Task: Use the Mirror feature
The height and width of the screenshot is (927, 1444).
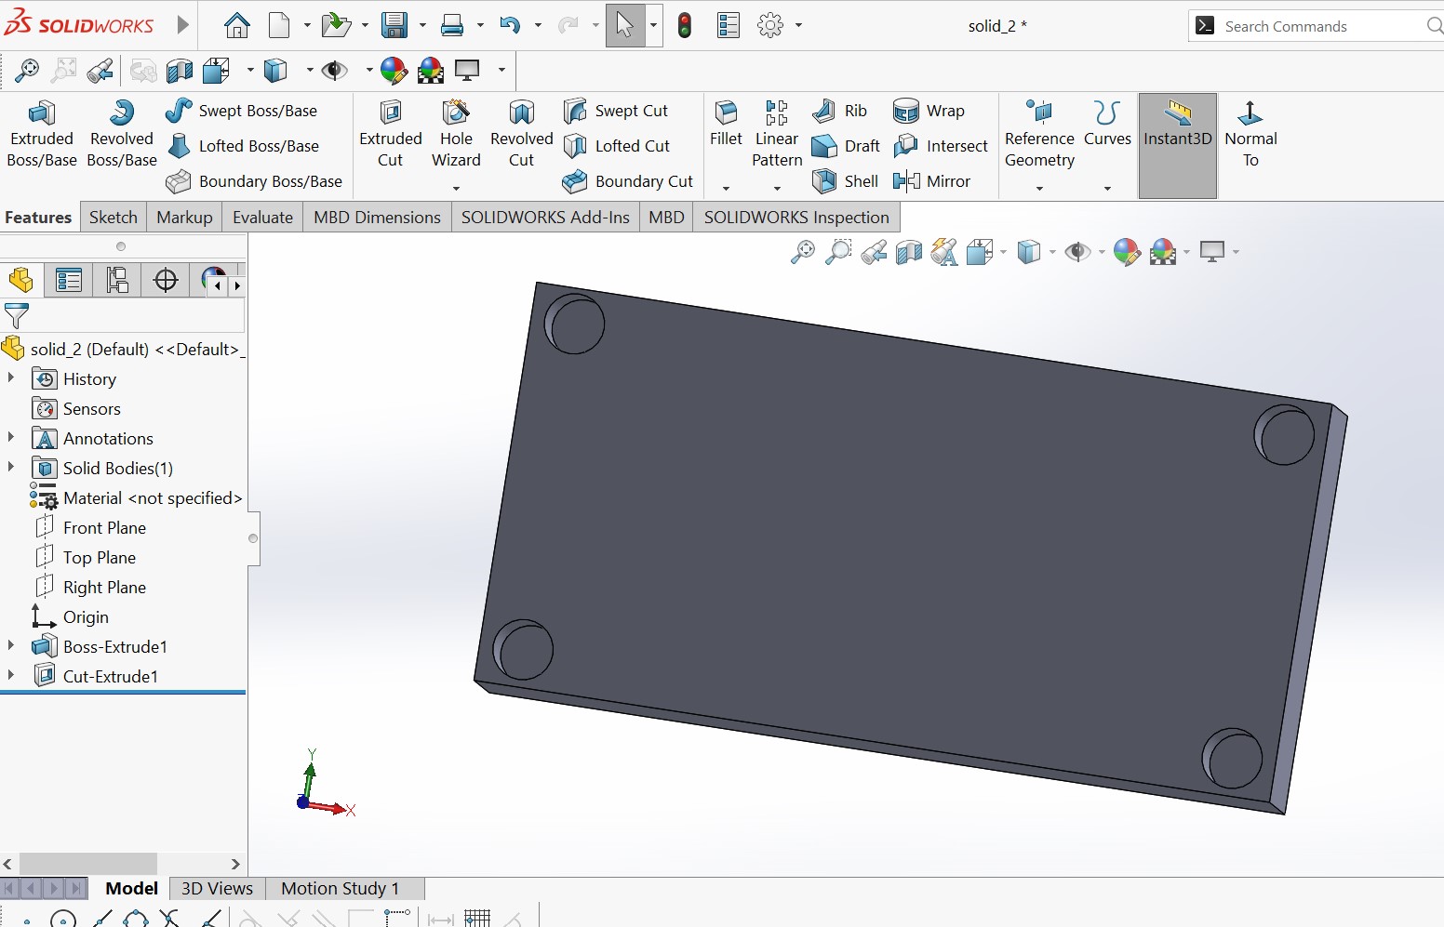Action: click(931, 181)
